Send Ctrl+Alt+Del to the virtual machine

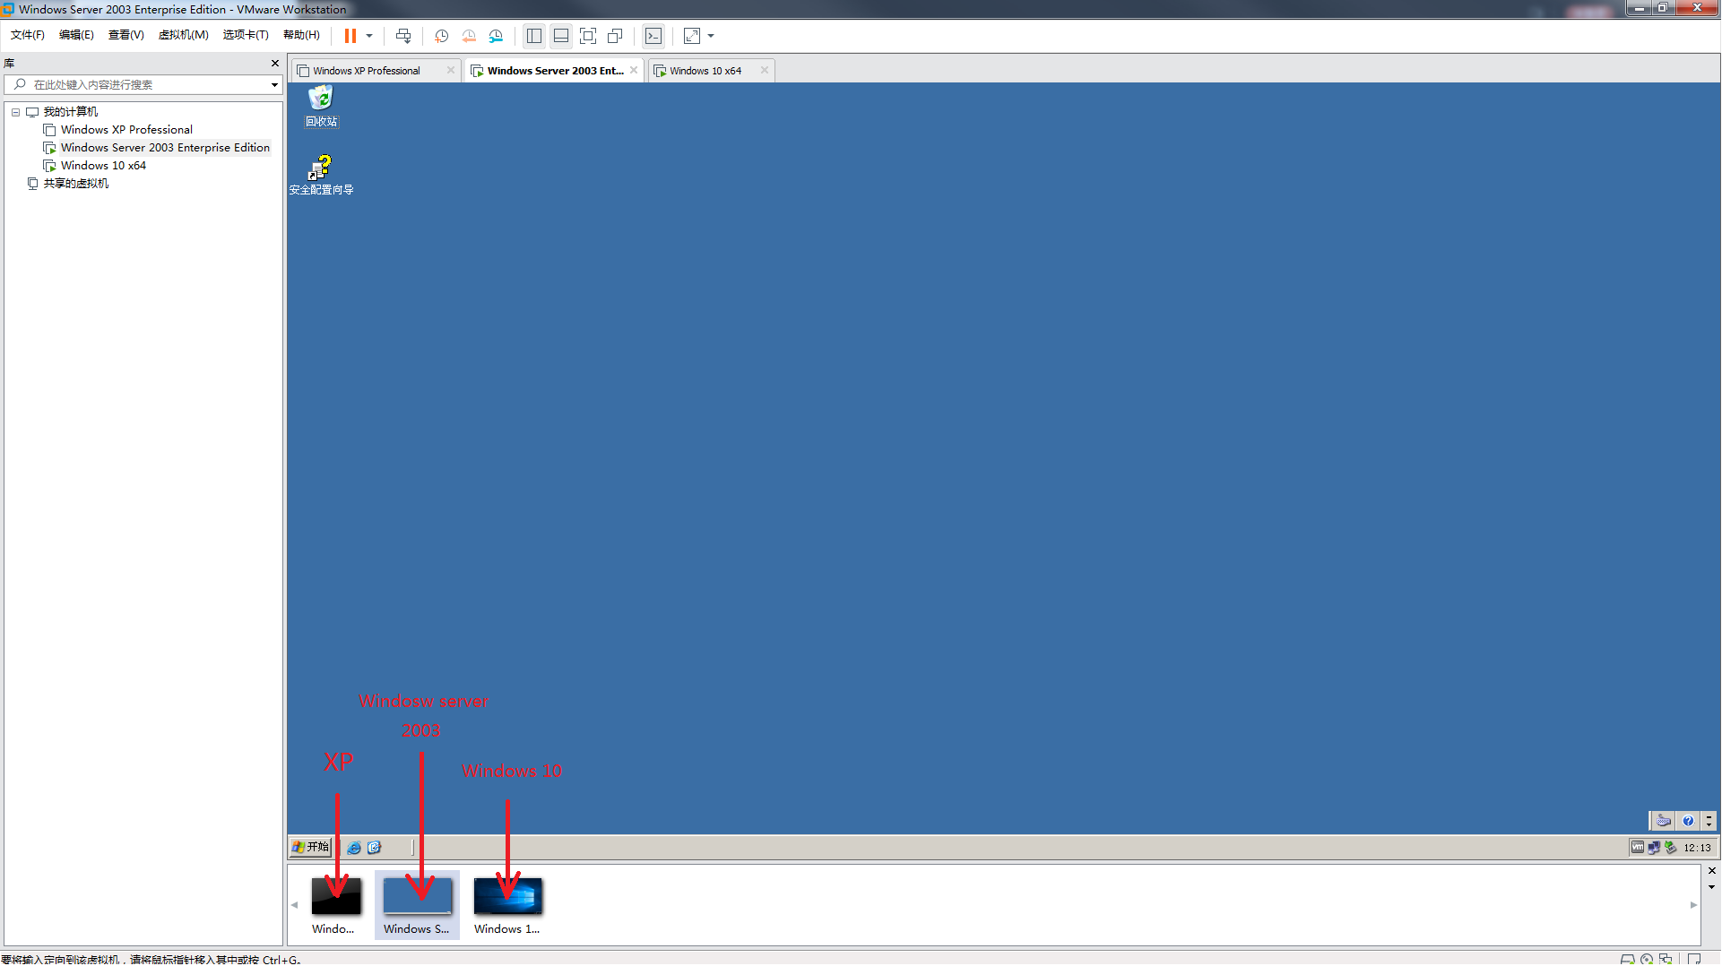click(x=403, y=36)
